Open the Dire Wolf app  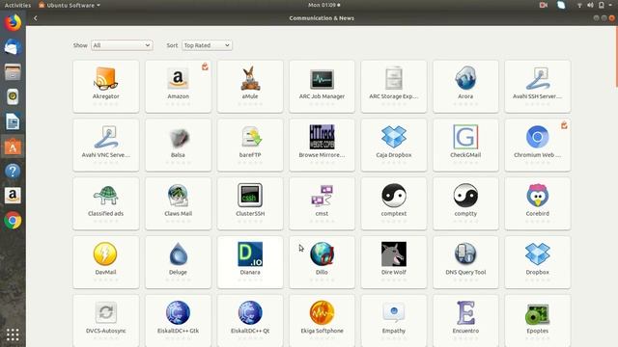tap(394, 262)
